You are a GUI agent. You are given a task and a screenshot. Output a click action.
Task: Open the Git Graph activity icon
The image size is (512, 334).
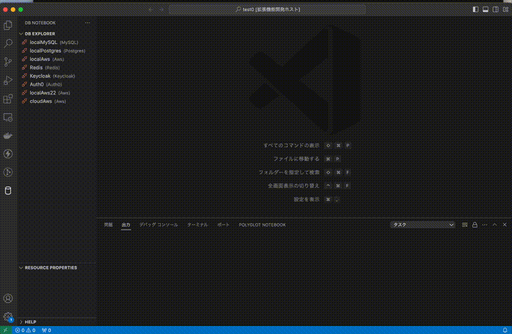[x=8, y=172]
